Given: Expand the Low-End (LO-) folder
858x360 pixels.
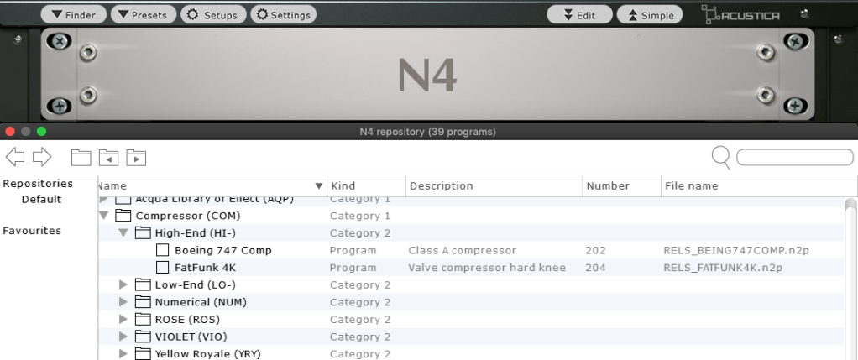Looking at the screenshot, I should [x=123, y=285].
